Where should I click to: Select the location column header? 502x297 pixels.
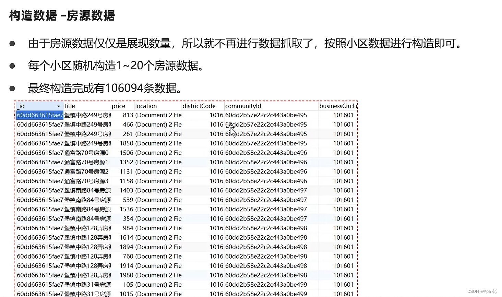click(158, 106)
